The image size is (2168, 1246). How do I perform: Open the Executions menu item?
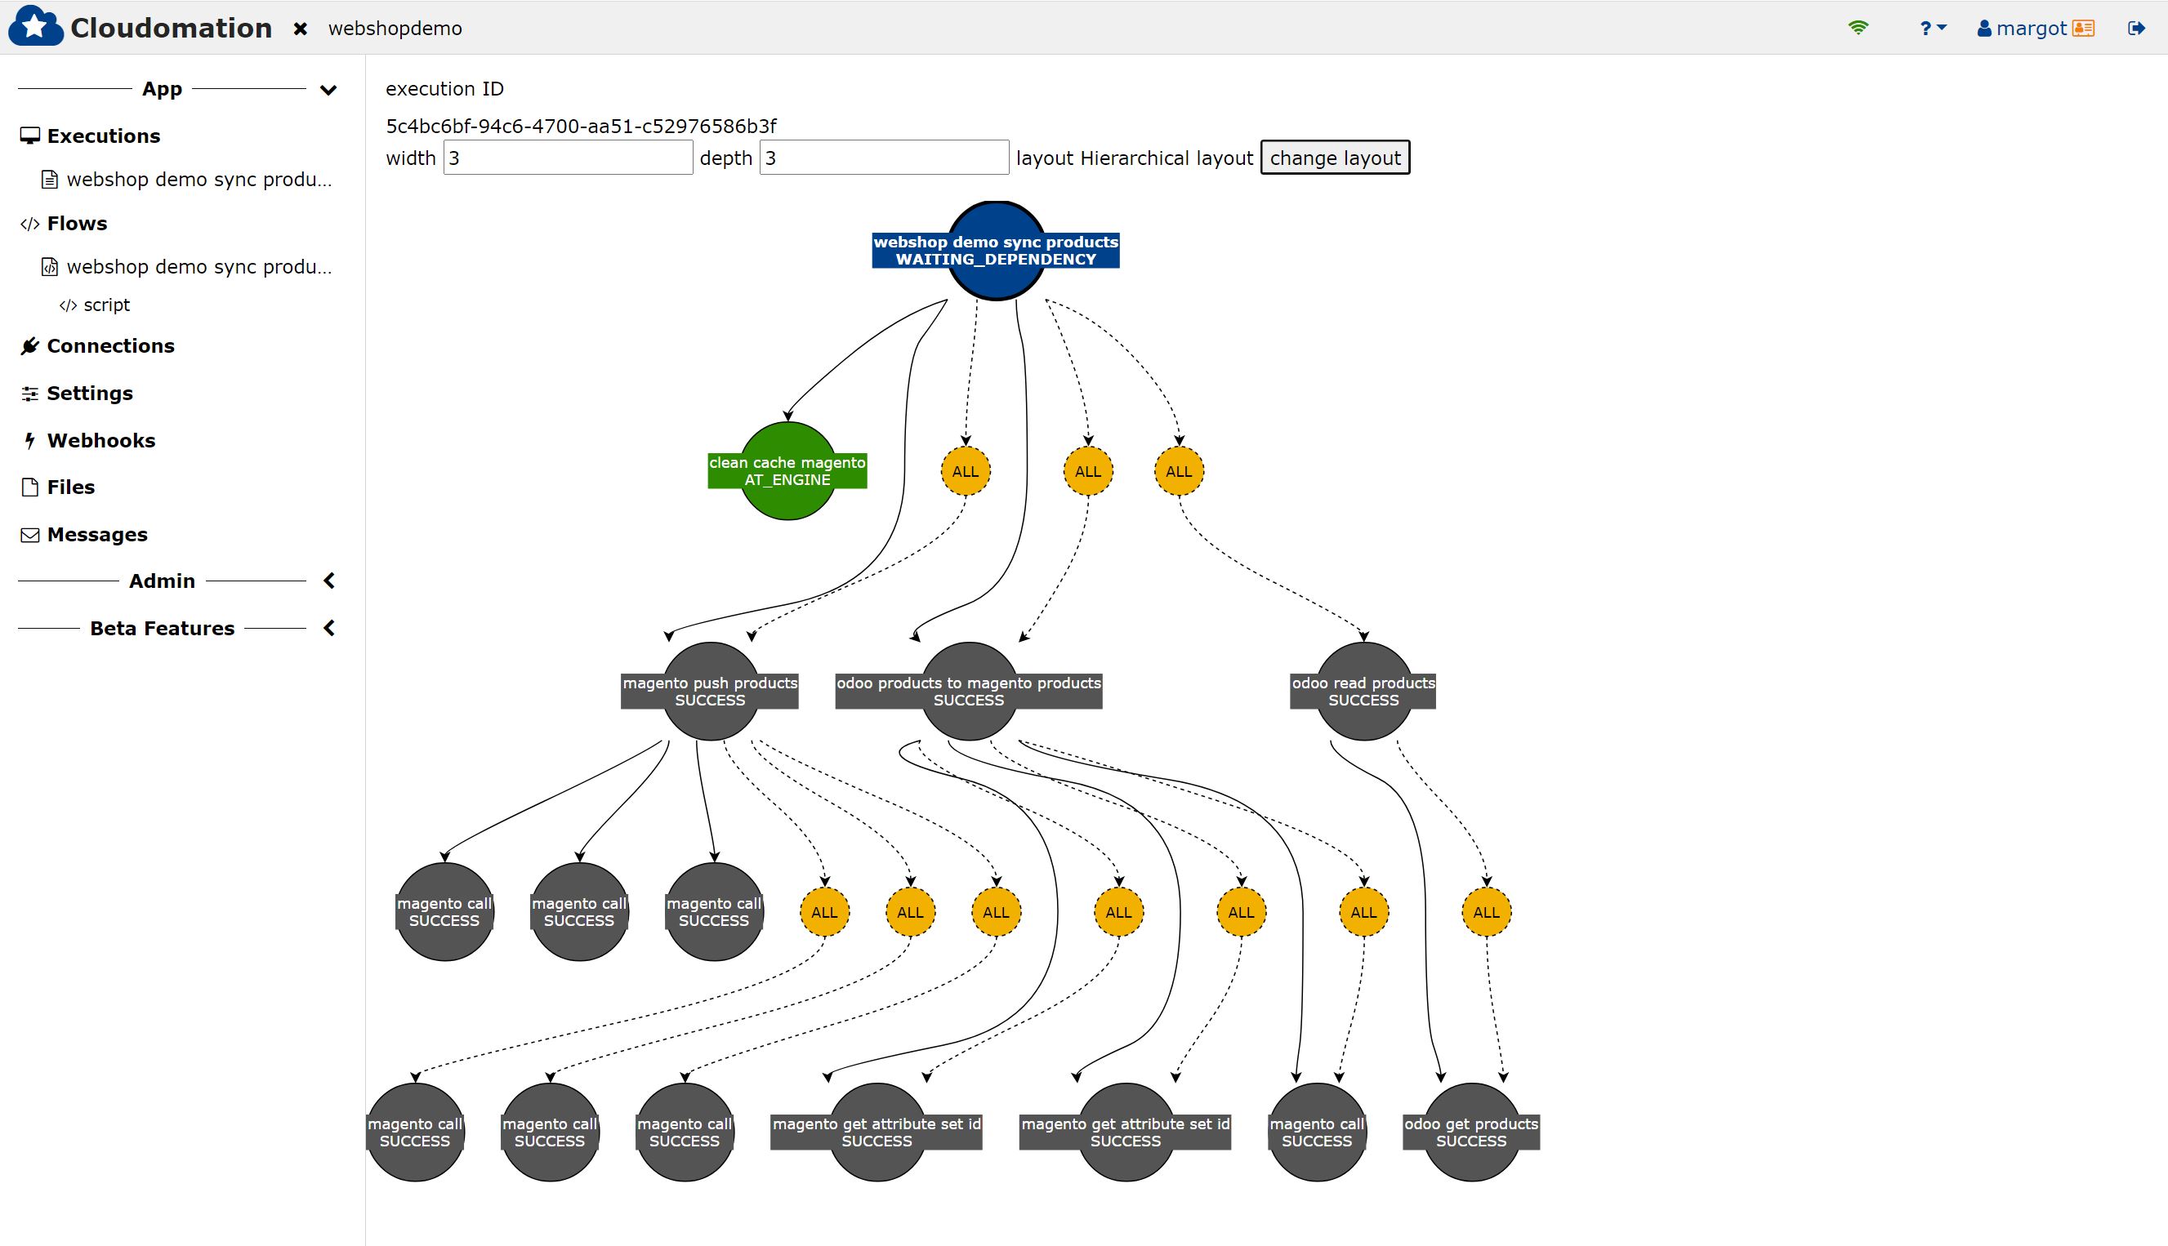coord(103,136)
